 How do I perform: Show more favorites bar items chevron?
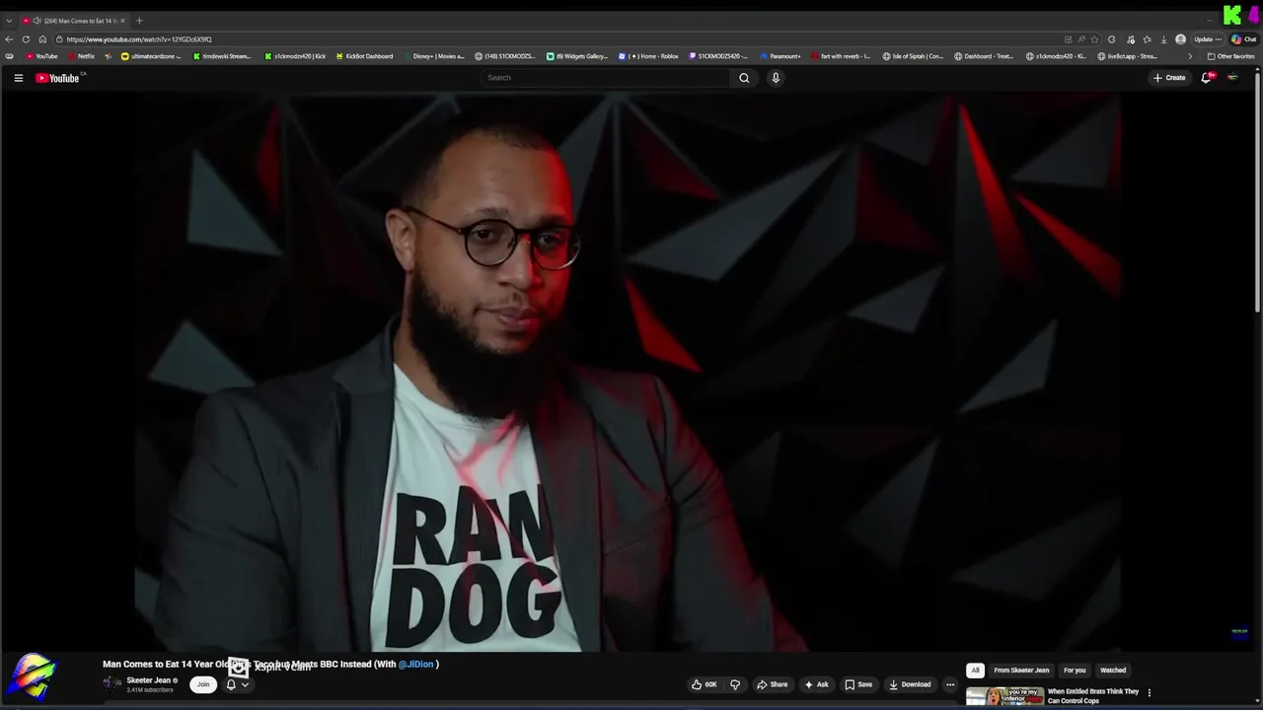1189,56
